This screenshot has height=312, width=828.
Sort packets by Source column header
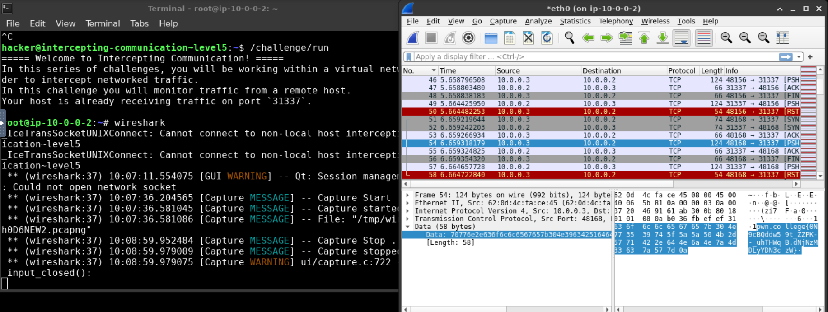coord(538,70)
